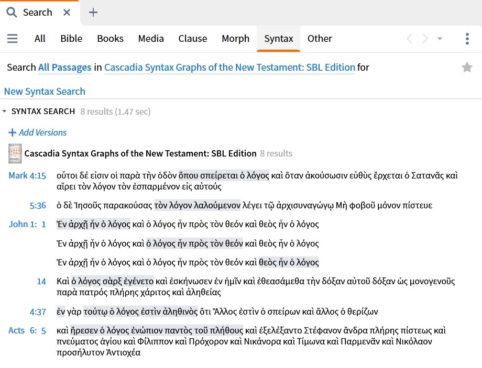Switch to the Clause search tab
The width and height of the screenshot is (482, 368).
pos(193,38)
